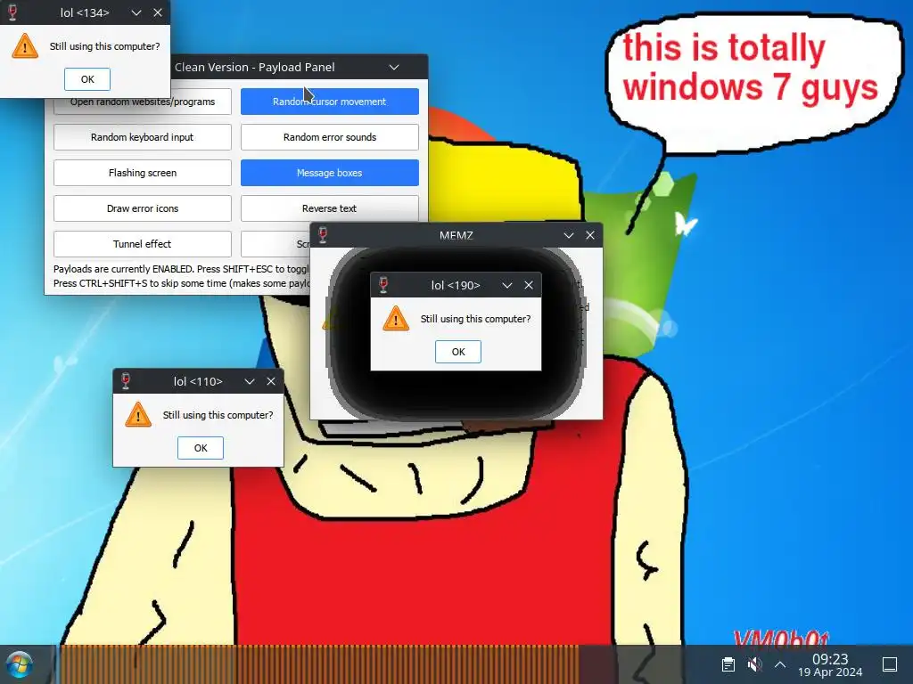Image resolution: width=913 pixels, height=684 pixels.
Task: Close the lol <190> dialog
Action: 529,286
